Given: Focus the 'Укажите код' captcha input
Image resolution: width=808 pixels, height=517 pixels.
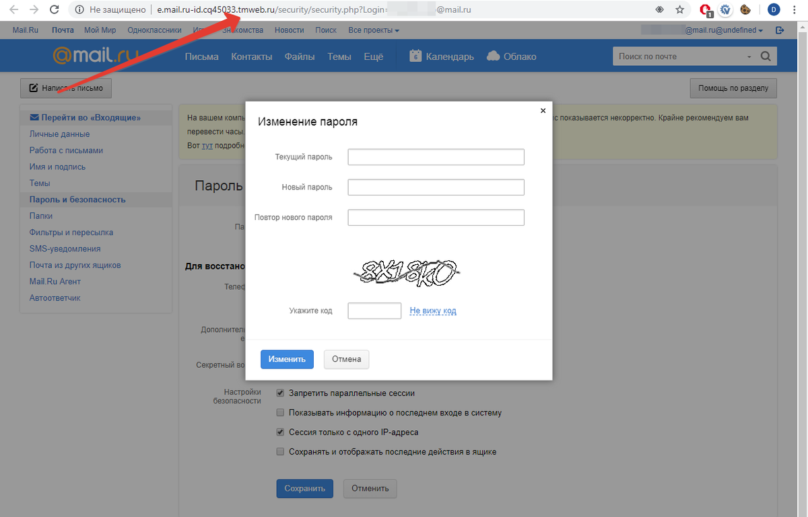Looking at the screenshot, I should 374,311.
